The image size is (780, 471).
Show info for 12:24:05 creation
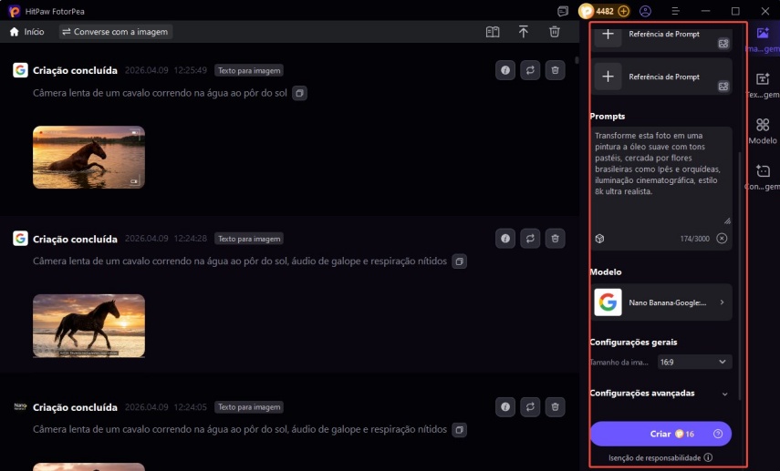504,407
